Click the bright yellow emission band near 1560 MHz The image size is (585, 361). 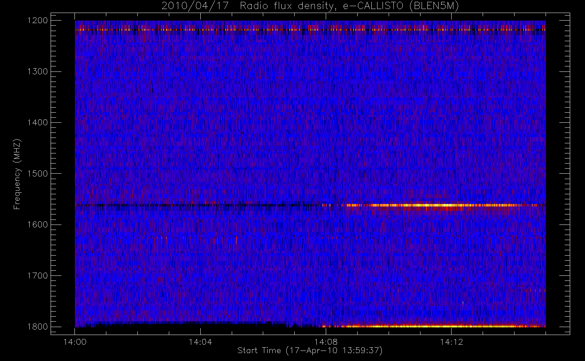(434, 205)
